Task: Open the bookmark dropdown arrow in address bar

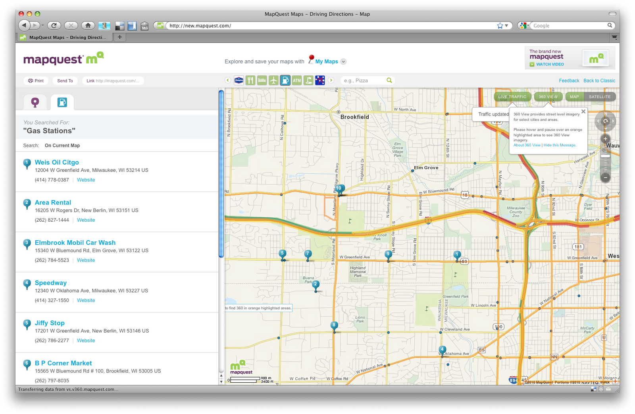Action: coord(506,26)
